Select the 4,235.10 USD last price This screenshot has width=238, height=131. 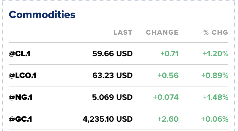coord(108,119)
